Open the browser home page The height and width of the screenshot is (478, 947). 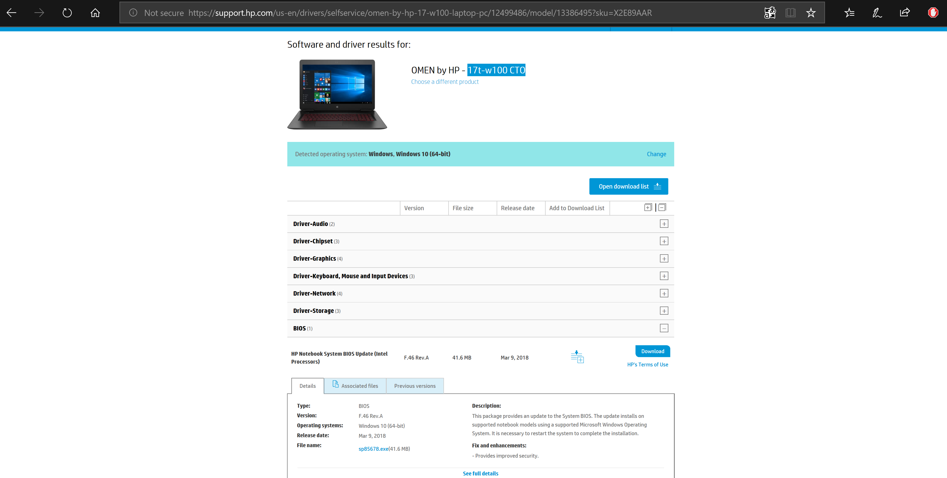coord(95,13)
